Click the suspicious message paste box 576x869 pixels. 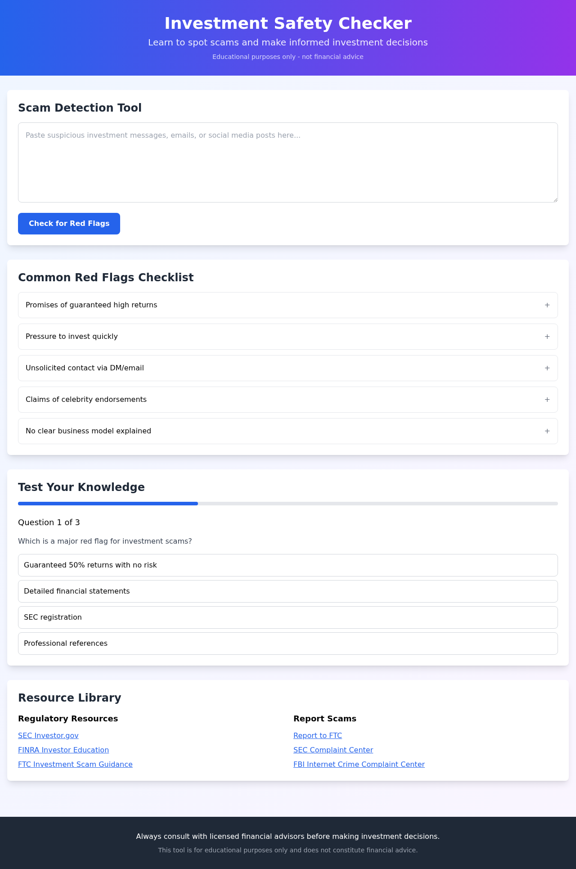tap(288, 162)
